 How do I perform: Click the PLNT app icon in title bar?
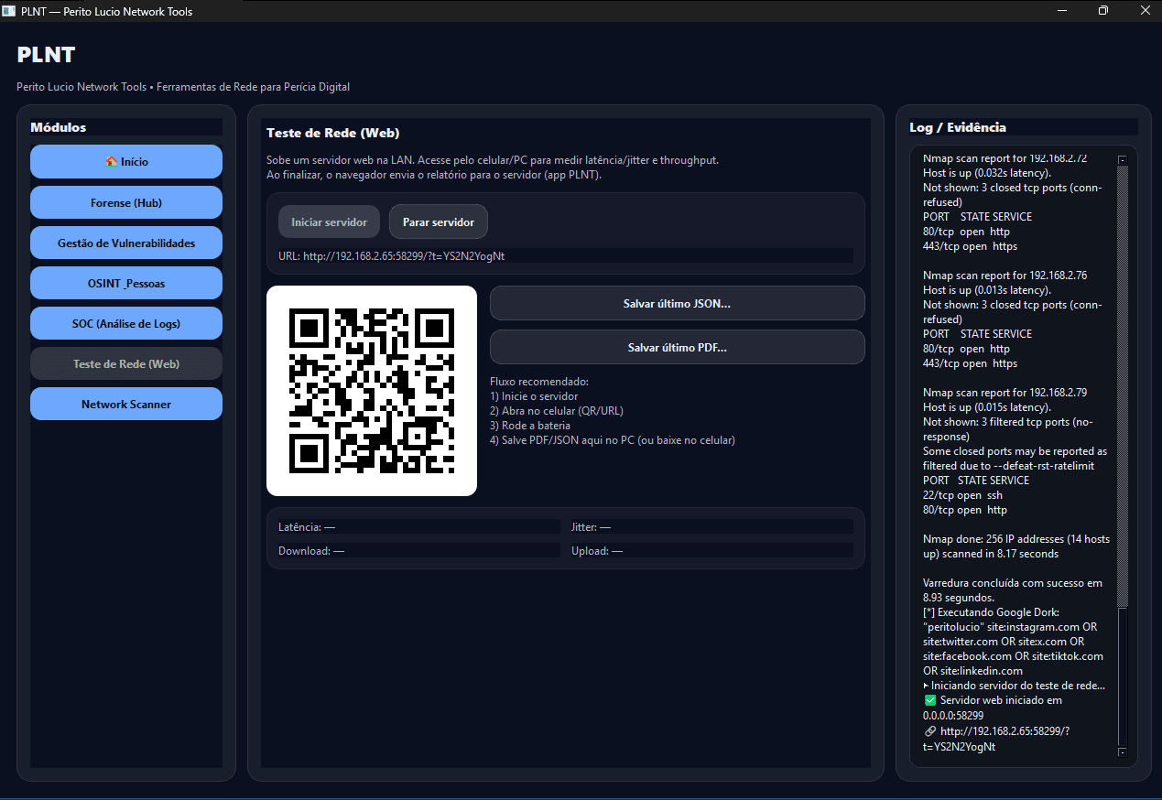pyautogui.click(x=10, y=11)
